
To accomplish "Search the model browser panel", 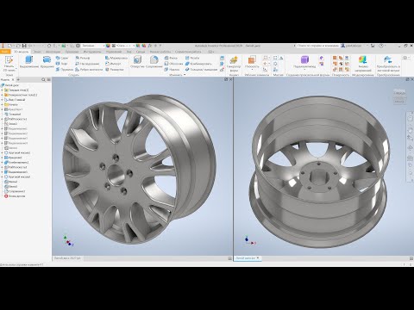I will point(43,79).
